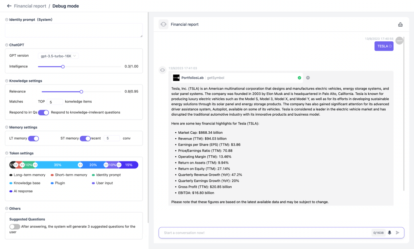Viewport: 414px width, 249px height.
Task: Collapse the Identity prompt (System) section
Action: point(7,20)
